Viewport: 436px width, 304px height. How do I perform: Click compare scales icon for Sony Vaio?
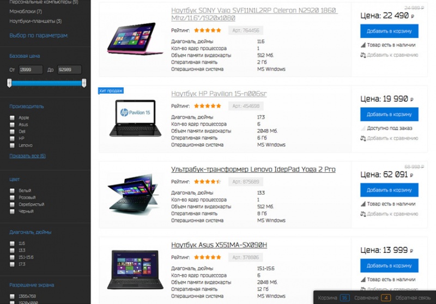(363, 55)
